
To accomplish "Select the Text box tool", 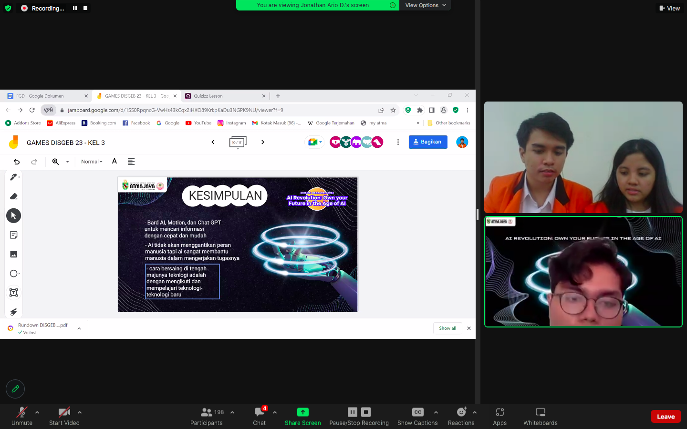I will pyautogui.click(x=13, y=293).
